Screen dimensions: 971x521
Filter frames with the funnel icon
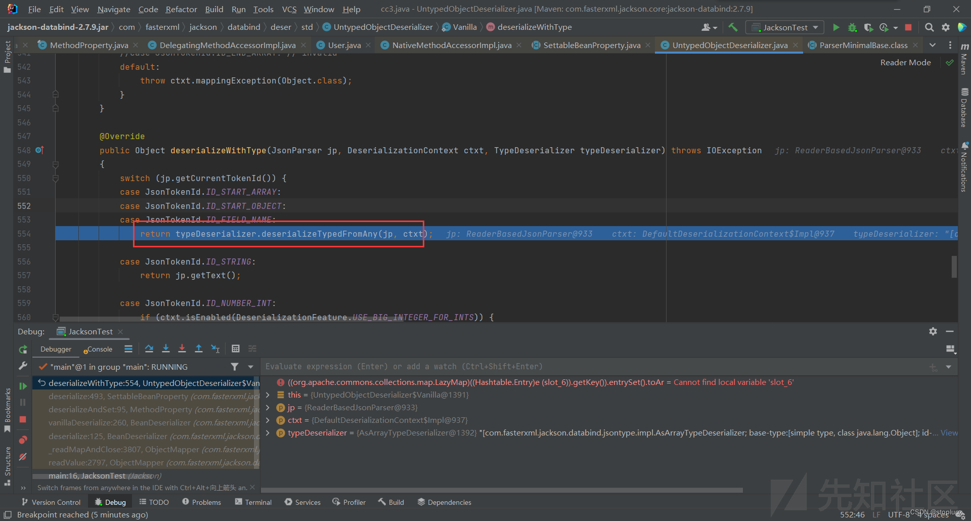pos(235,367)
